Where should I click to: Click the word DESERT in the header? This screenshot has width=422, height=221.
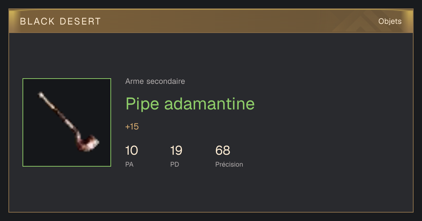point(81,21)
